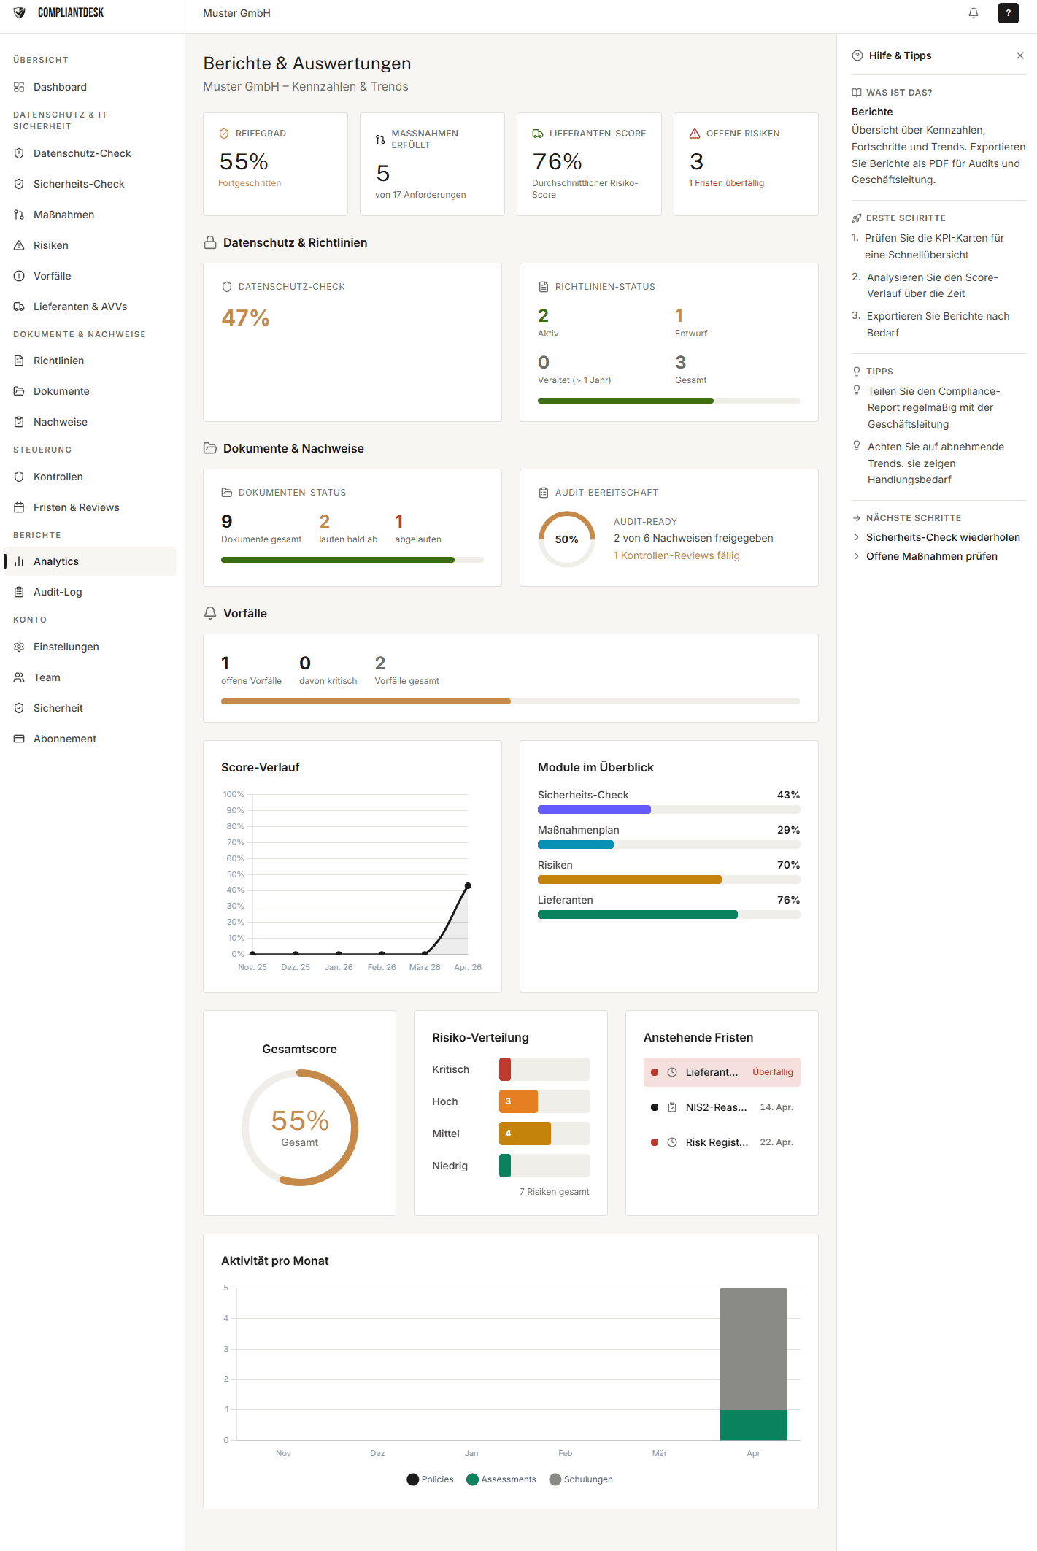This screenshot has width=1037, height=1551.
Task: Toggle Policies series in chart legend
Action: [430, 1479]
